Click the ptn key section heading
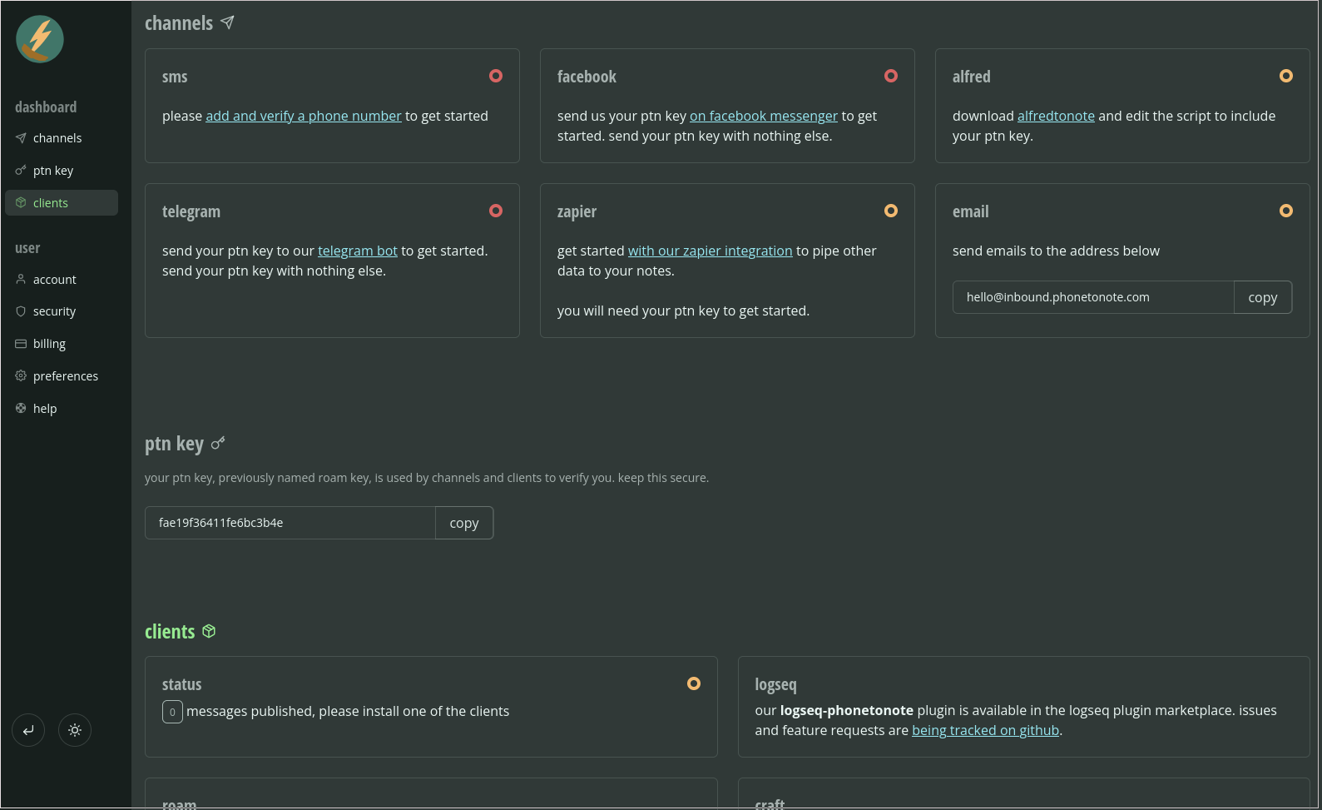The width and height of the screenshot is (1322, 810). pyautogui.click(x=174, y=444)
